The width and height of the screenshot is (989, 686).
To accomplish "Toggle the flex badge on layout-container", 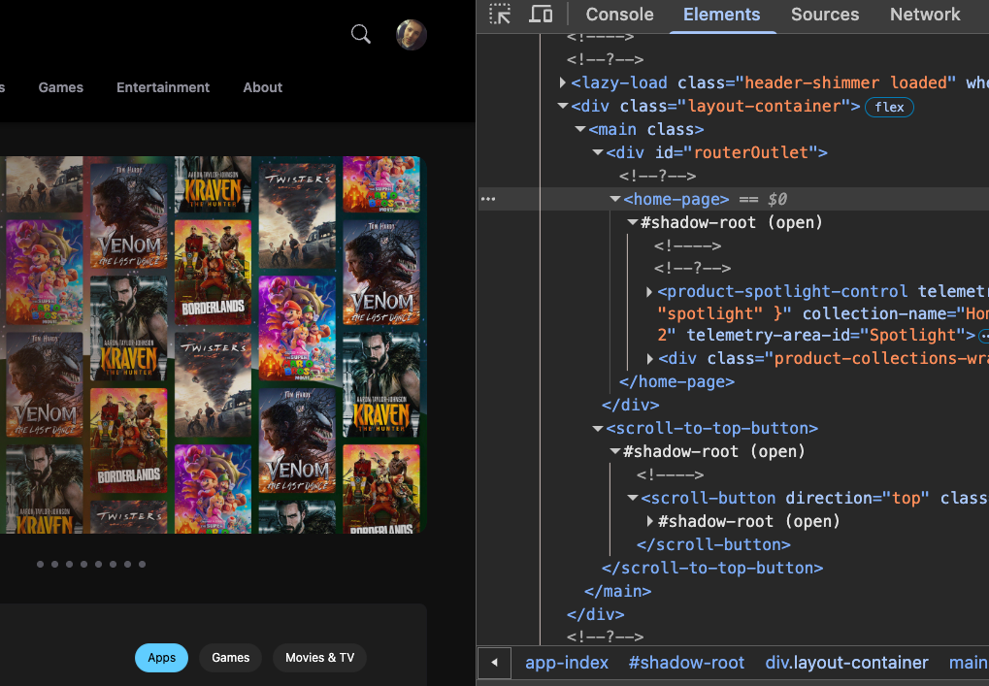I will (889, 107).
